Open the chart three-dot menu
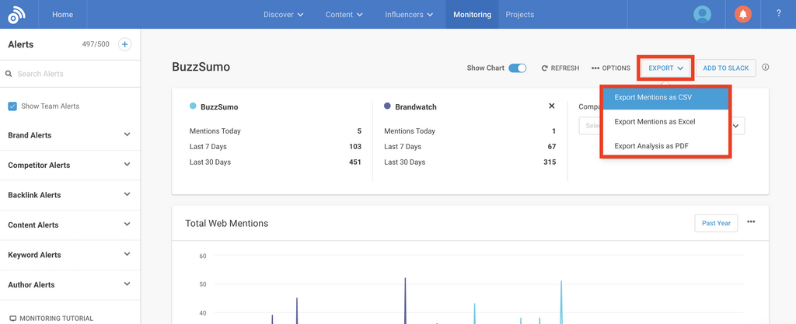Image resolution: width=796 pixels, height=324 pixels. [751, 222]
